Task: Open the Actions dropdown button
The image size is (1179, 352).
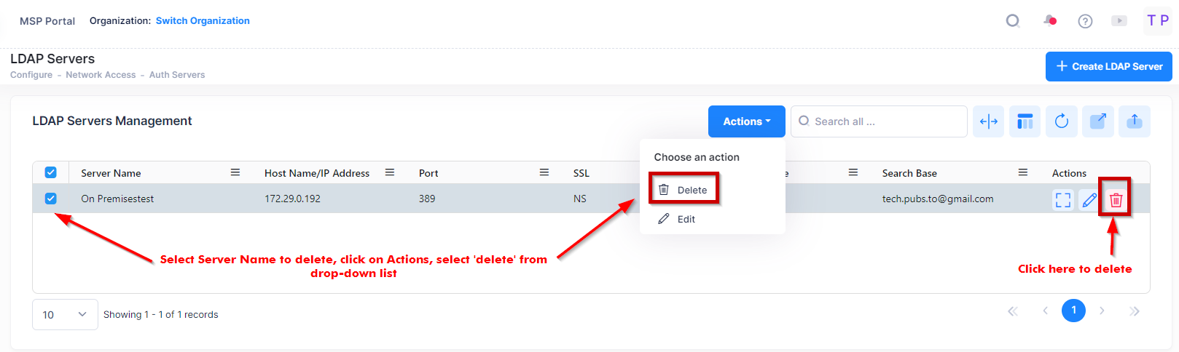Action: click(x=746, y=121)
